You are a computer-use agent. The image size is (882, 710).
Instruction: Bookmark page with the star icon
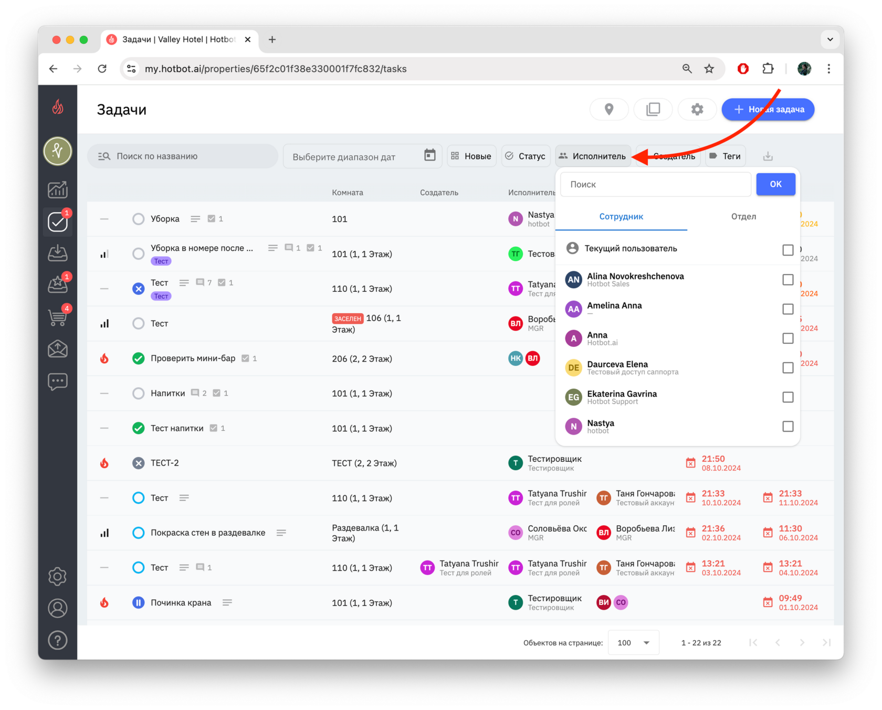coord(709,69)
